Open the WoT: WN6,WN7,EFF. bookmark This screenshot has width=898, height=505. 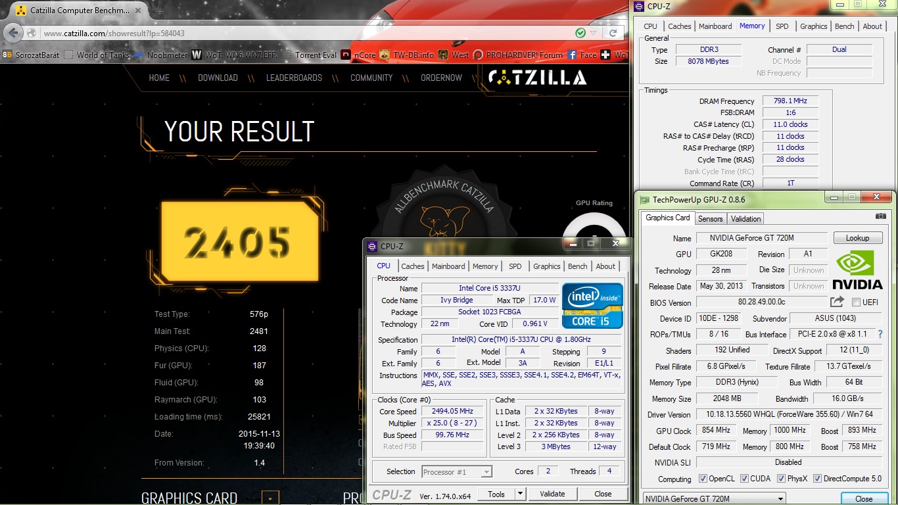tap(233, 55)
